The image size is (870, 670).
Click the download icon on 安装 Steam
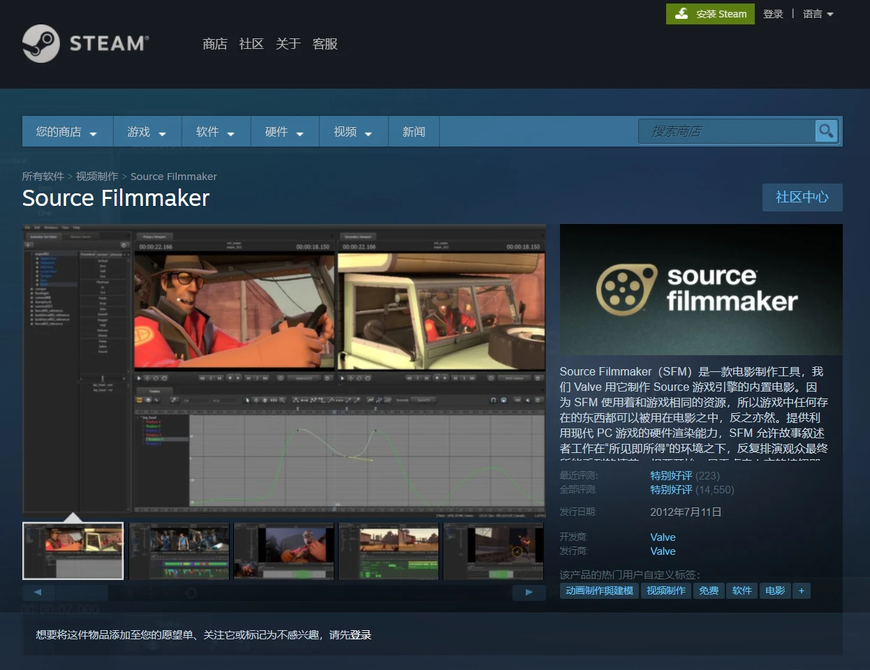(x=681, y=13)
